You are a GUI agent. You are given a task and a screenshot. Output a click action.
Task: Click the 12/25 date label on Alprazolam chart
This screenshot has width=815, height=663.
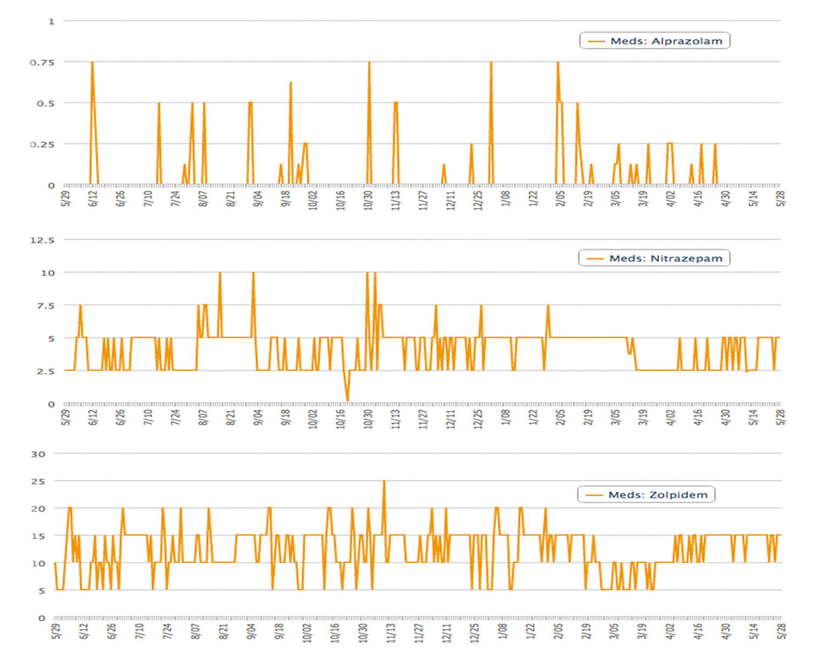pyautogui.click(x=478, y=200)
